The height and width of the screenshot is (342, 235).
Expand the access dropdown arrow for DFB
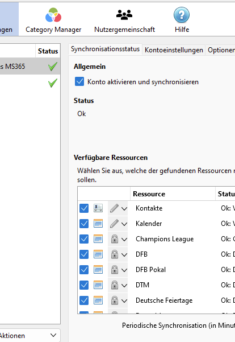(x=124, y=254)
